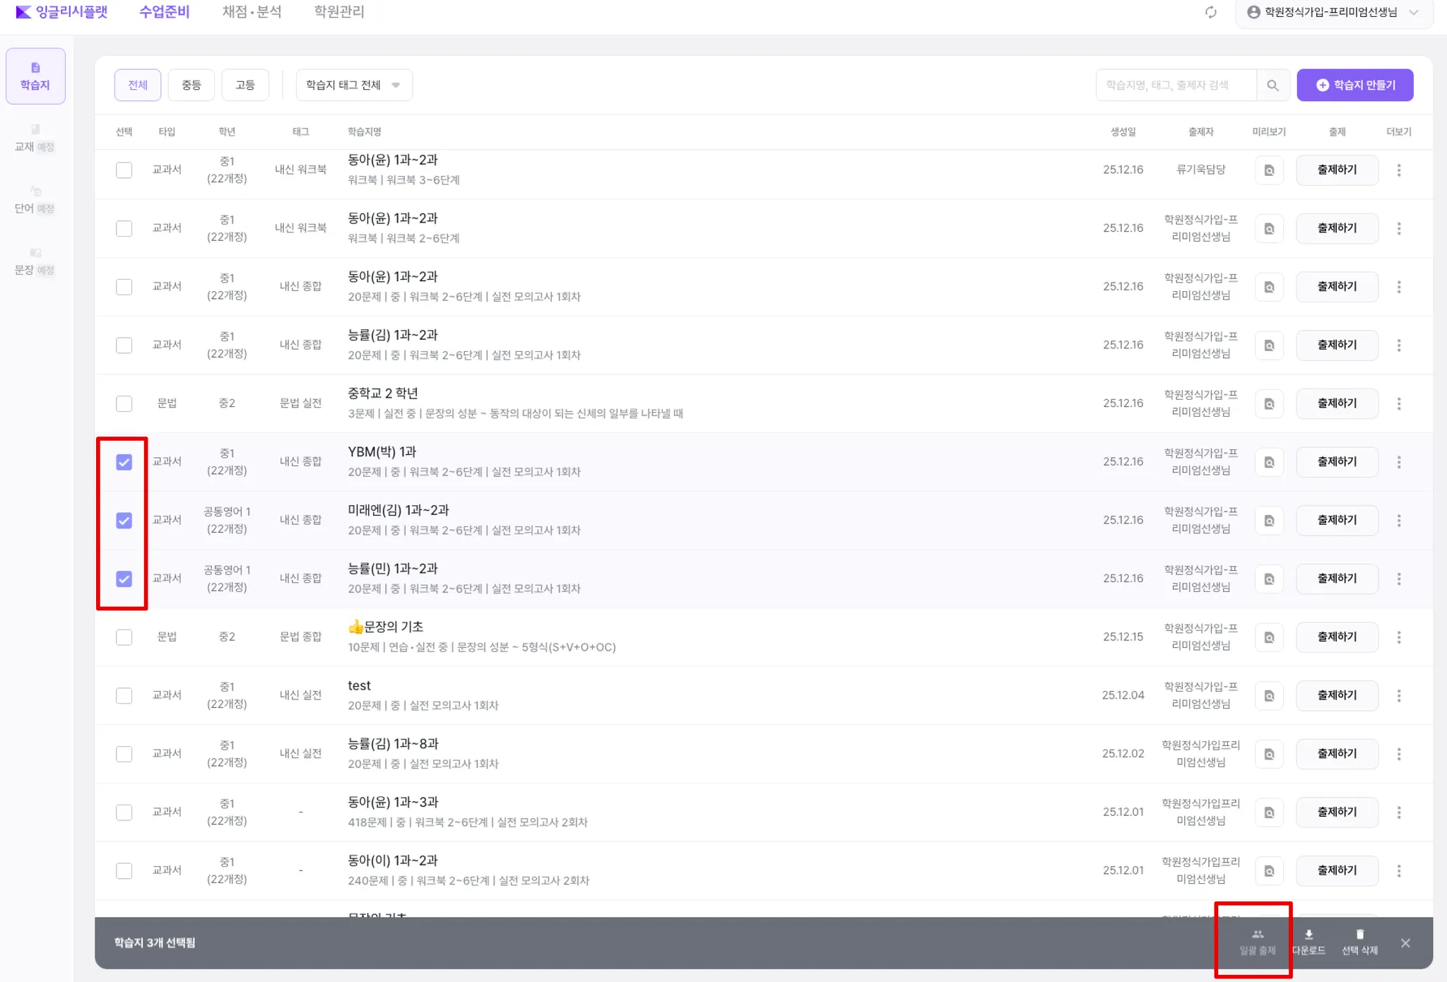Open account dropdown 학원정식가입-프리미엄선생님
This screenshot has height=982, width=1447.
tap(1332, 12)
